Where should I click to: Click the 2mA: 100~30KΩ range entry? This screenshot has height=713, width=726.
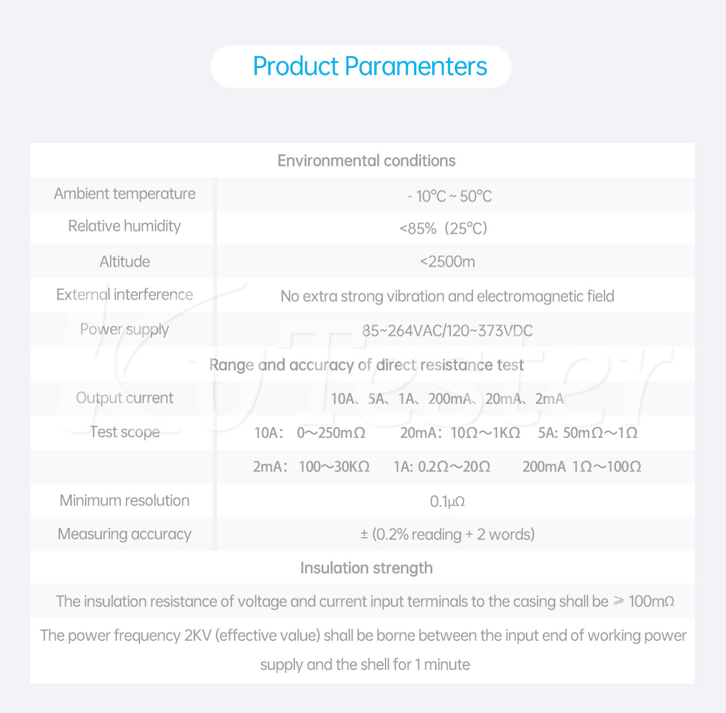click(311, 467)
